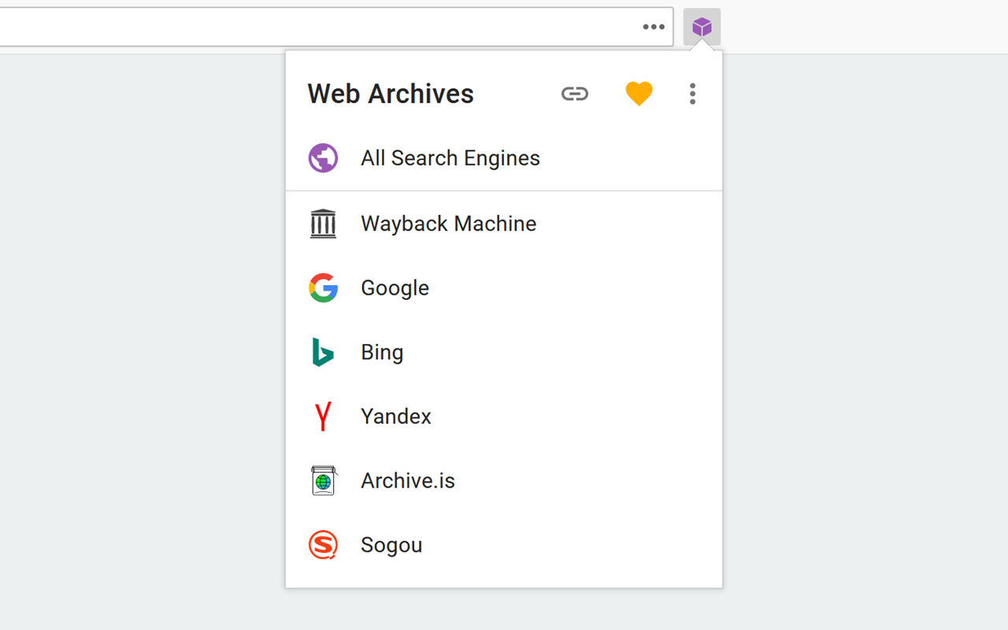Click the purple globe All Search Engines icon
The width and height of the screenshot is (1008, 630).
tap(323, 158)
